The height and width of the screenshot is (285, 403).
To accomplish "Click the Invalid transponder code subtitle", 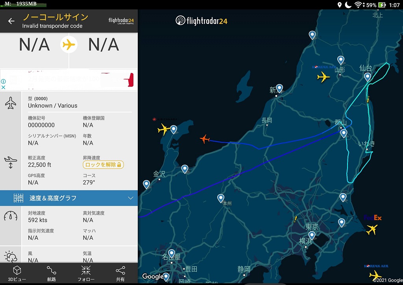I will click(52, 26).
